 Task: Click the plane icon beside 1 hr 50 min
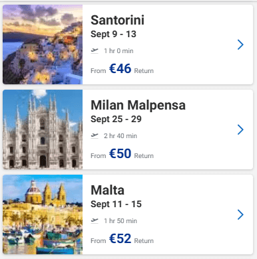[95, 221]
